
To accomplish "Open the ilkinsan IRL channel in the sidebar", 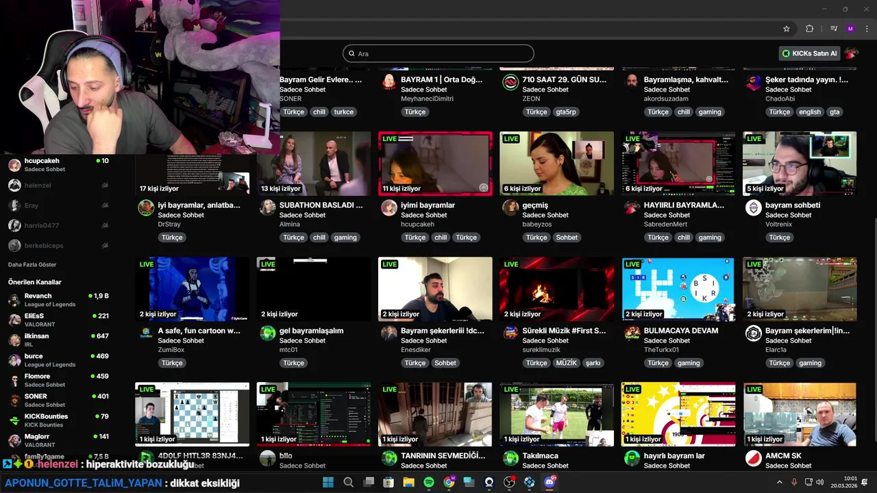I will tap(60, 340).
